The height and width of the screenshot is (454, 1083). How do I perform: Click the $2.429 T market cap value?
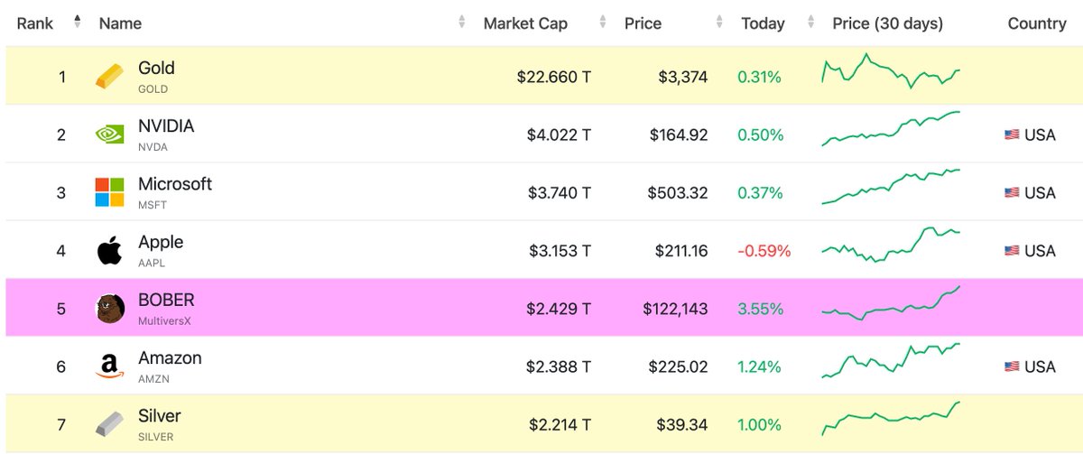[x=560, y=309]
